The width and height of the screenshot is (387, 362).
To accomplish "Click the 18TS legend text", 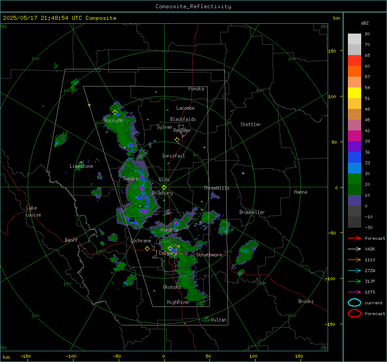I will point(370,292).
